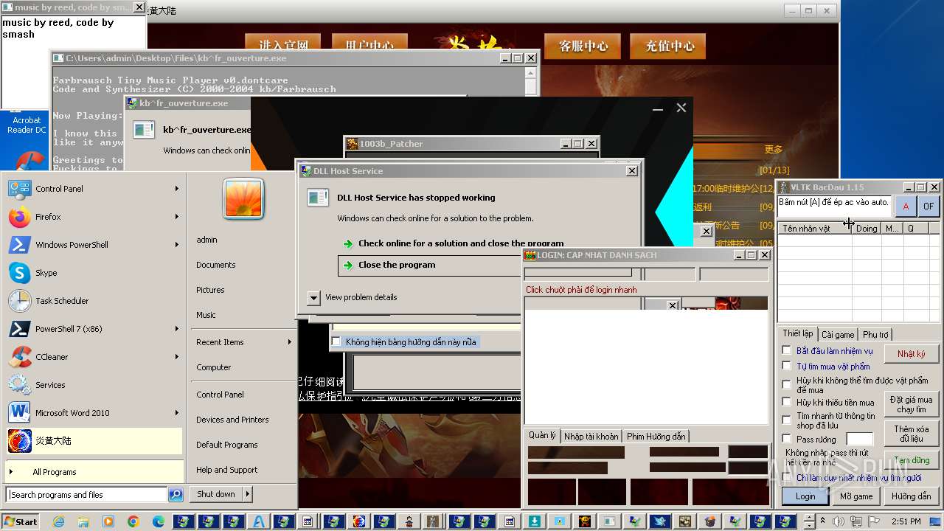Open the 'Phím Hướng dẫn' tab
This screenshot has width=944, height=531.
(656, 437)
